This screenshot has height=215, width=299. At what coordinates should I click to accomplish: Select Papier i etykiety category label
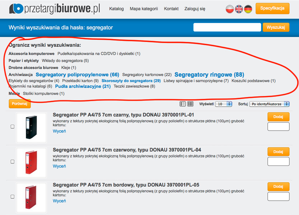click(x=24, y=61)
